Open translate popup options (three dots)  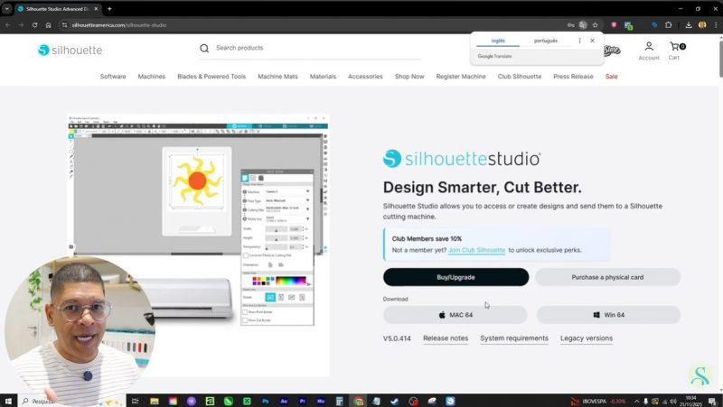tap(579, 41)
